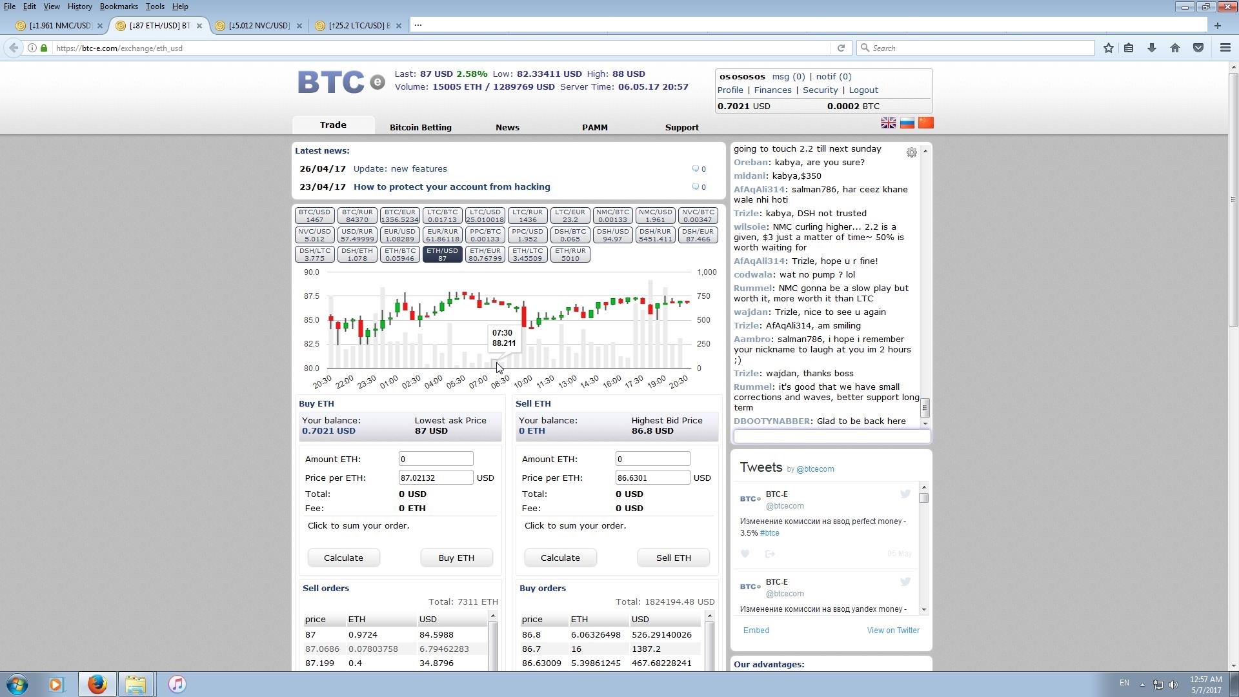1239x697 pixels.
Task: Bookmark this page with the star icon
Action: point(1108,48)
